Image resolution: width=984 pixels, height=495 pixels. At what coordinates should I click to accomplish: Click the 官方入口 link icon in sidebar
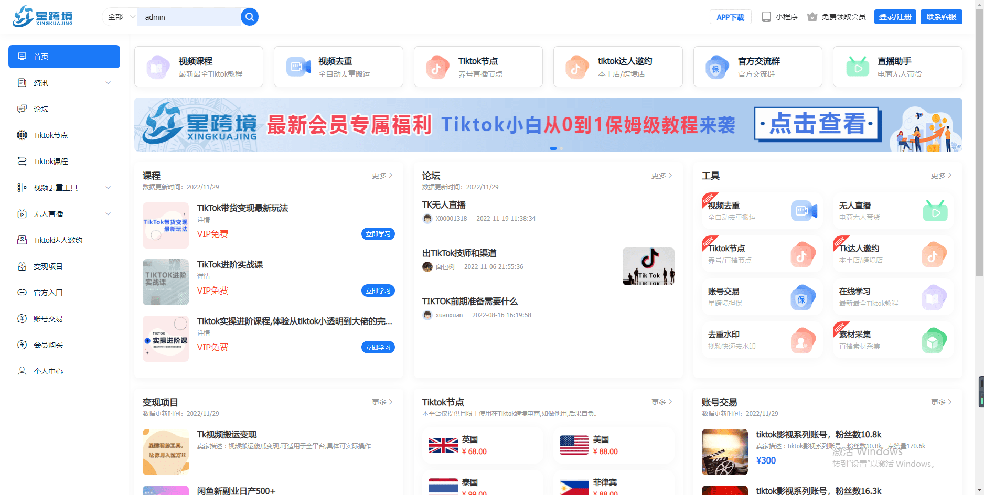pos(22,293)
